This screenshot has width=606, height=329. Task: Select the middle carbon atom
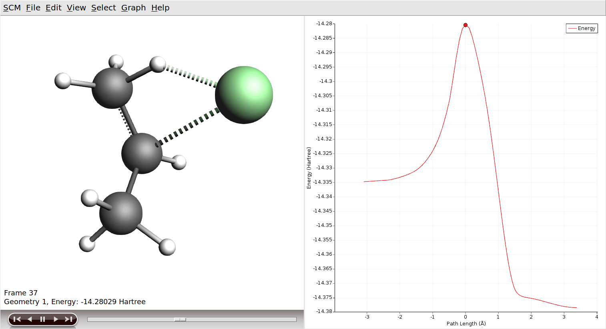tap(142, 153)
